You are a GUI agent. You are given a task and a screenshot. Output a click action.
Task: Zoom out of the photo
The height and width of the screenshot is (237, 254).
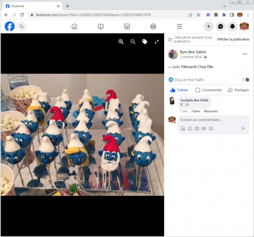133,42
